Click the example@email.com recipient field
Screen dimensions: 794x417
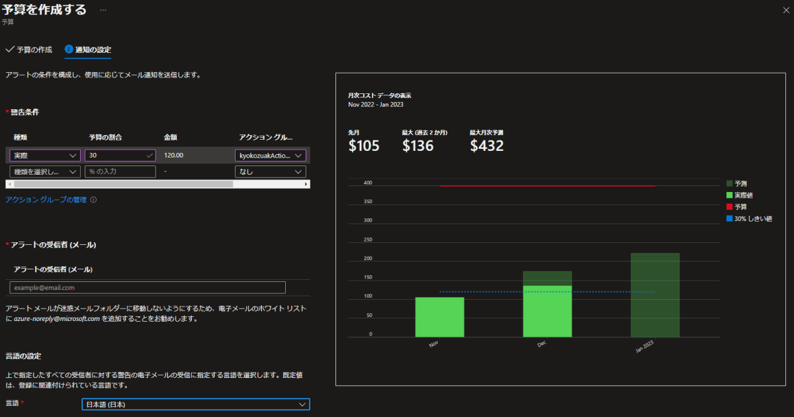click(148, 288)
